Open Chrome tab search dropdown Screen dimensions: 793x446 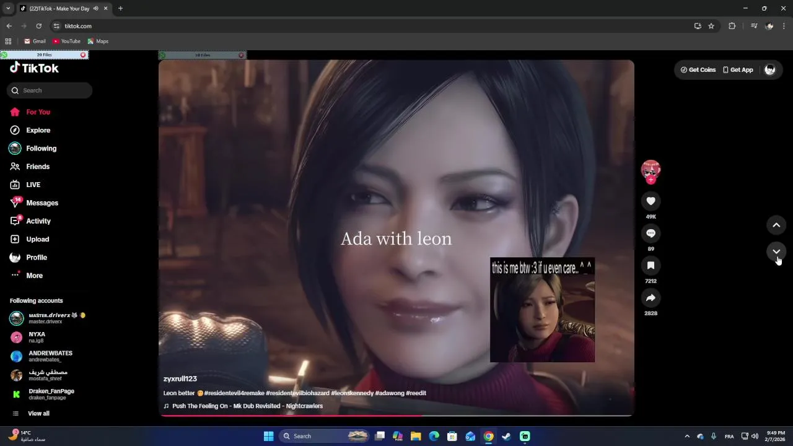click(x=8, y=9)
